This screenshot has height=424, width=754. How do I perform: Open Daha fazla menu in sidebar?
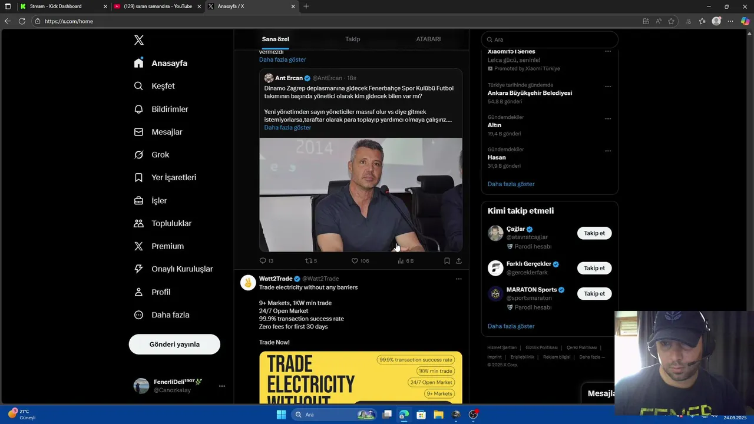coord(161,315)
